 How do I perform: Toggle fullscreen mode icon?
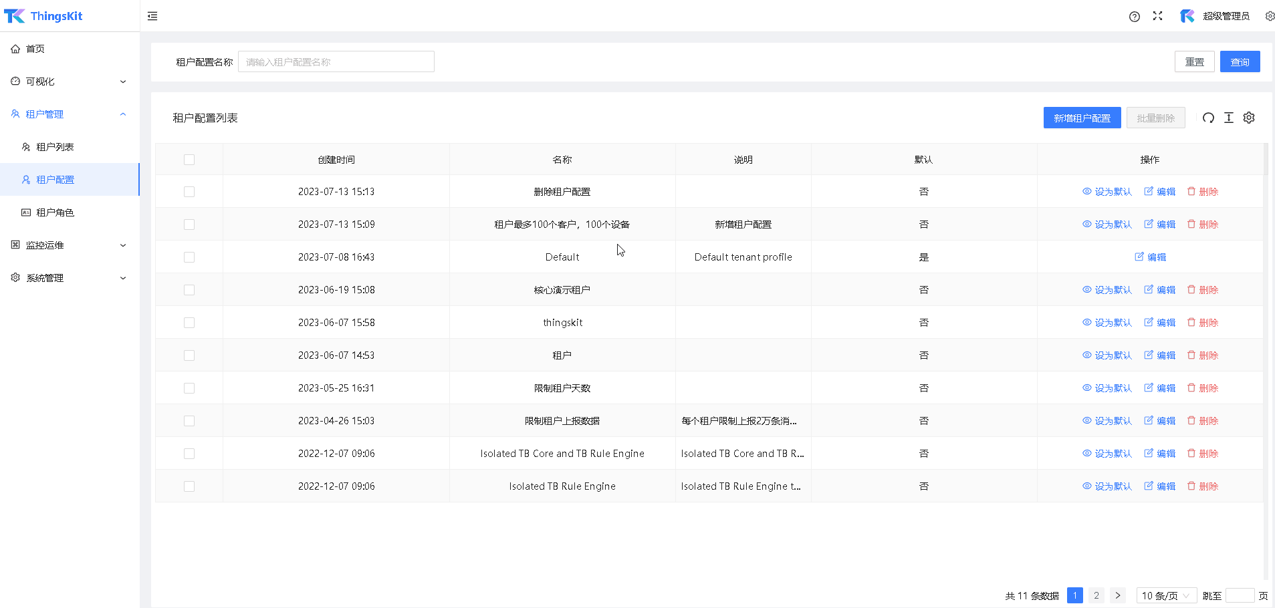pyautogui.click(x=1158, y=16)
